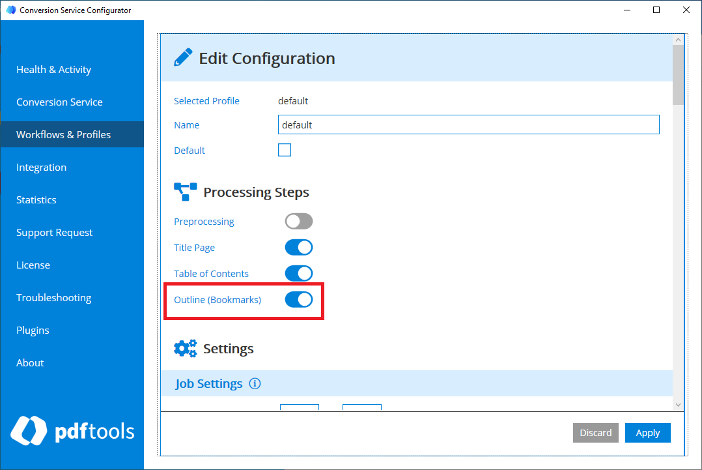Click the Settings heading text

(229, 349)
